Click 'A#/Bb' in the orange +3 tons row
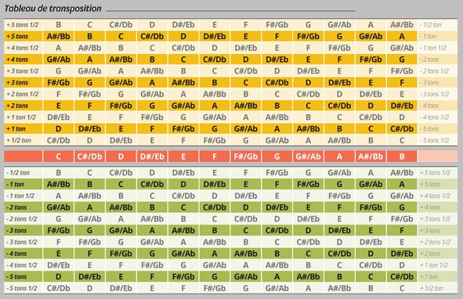The image size is (463, 299). (183, 83)
